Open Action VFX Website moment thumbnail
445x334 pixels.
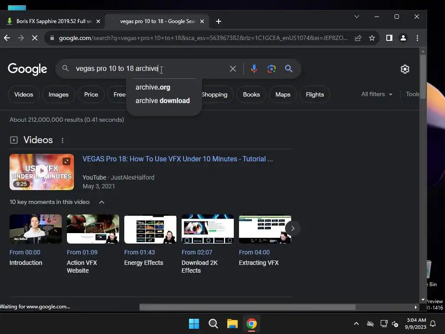coord(93,229)
